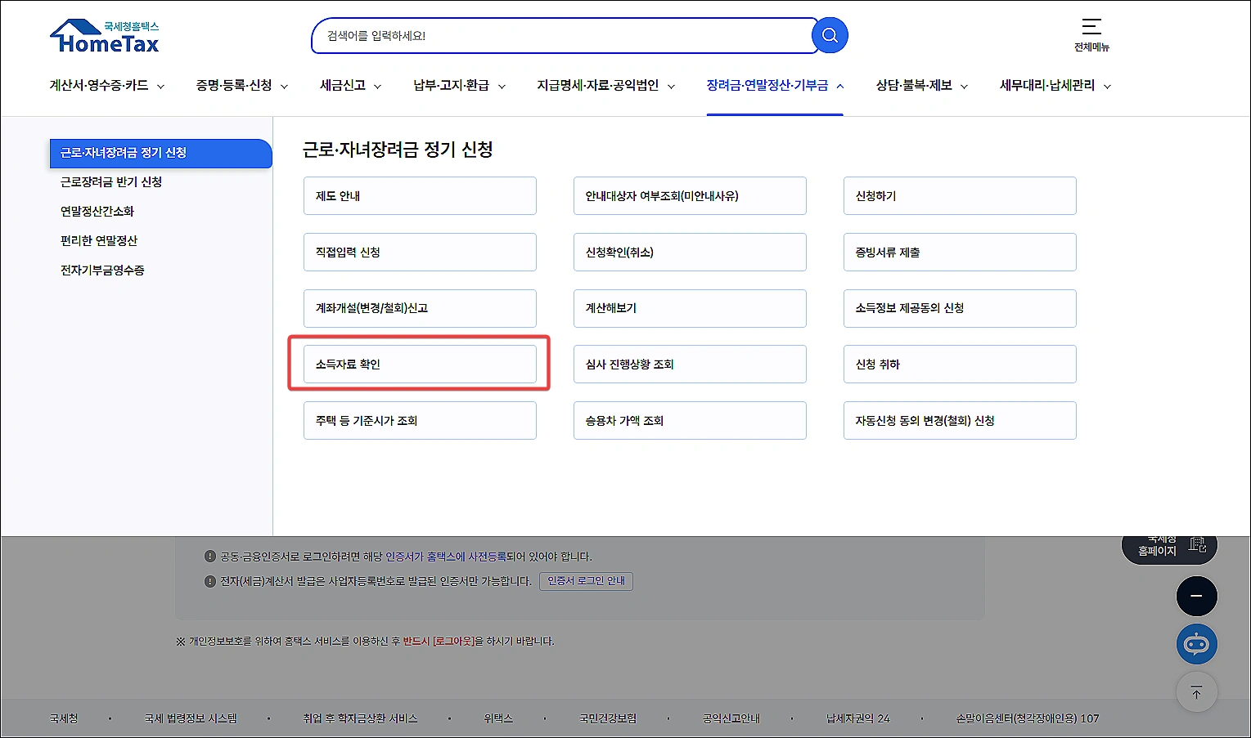1251x738 pixels.
Task: Click the info icon beside 공동·금융인증서 notice
Action: [x=209, y=556]
